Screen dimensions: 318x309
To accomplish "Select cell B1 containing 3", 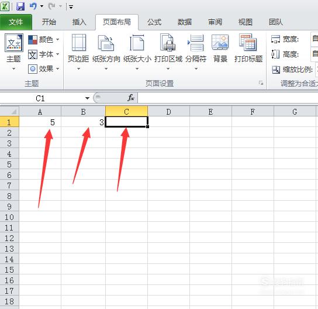I will (83, 122).
